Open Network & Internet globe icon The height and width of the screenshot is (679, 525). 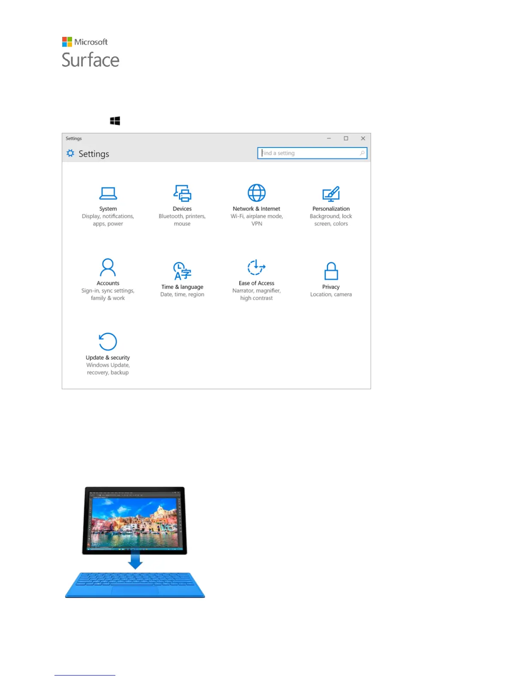point(256,193)
